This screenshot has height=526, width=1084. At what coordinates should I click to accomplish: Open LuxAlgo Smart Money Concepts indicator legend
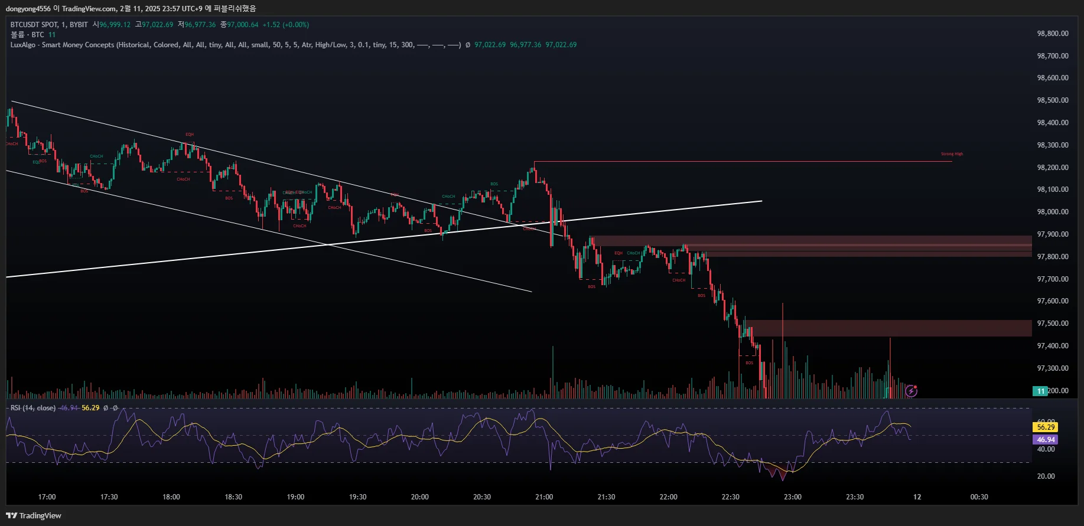pos(236,45)
